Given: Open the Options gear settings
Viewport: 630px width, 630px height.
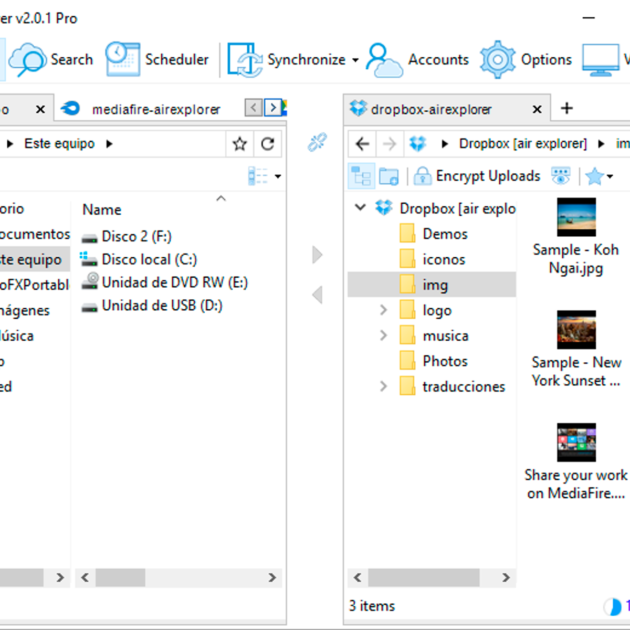Looking at the screenshot, I should click(526, 60).
